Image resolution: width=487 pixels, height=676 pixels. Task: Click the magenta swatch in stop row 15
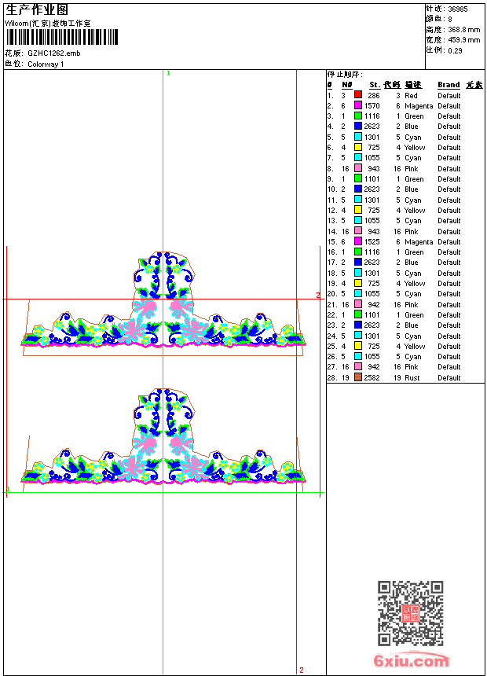(357, 241)
